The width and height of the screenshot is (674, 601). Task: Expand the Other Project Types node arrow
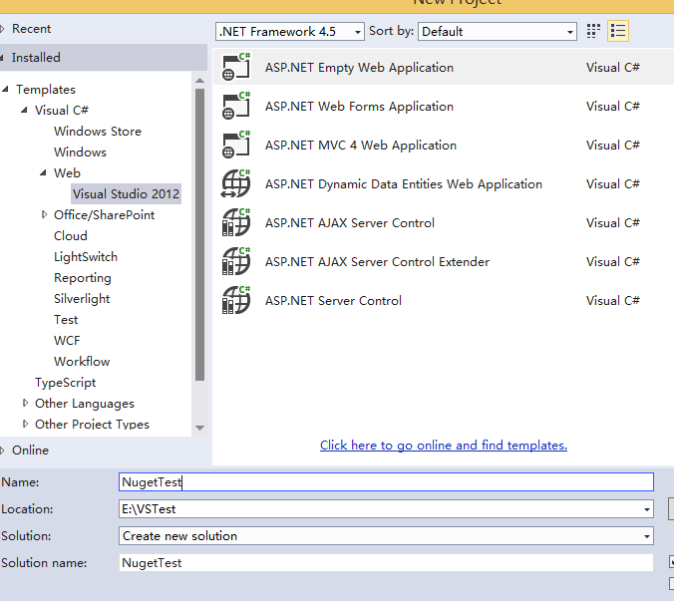[x=25, y=424]
